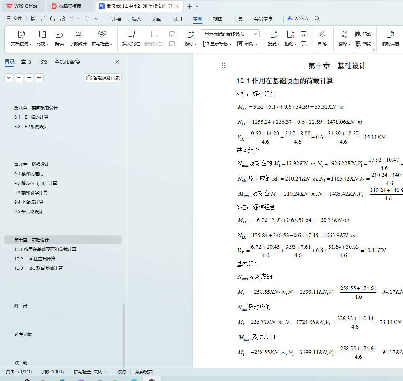Open 限制编辑 restrict editing
This screenshot has height=381, width=403.
[390, 38]
